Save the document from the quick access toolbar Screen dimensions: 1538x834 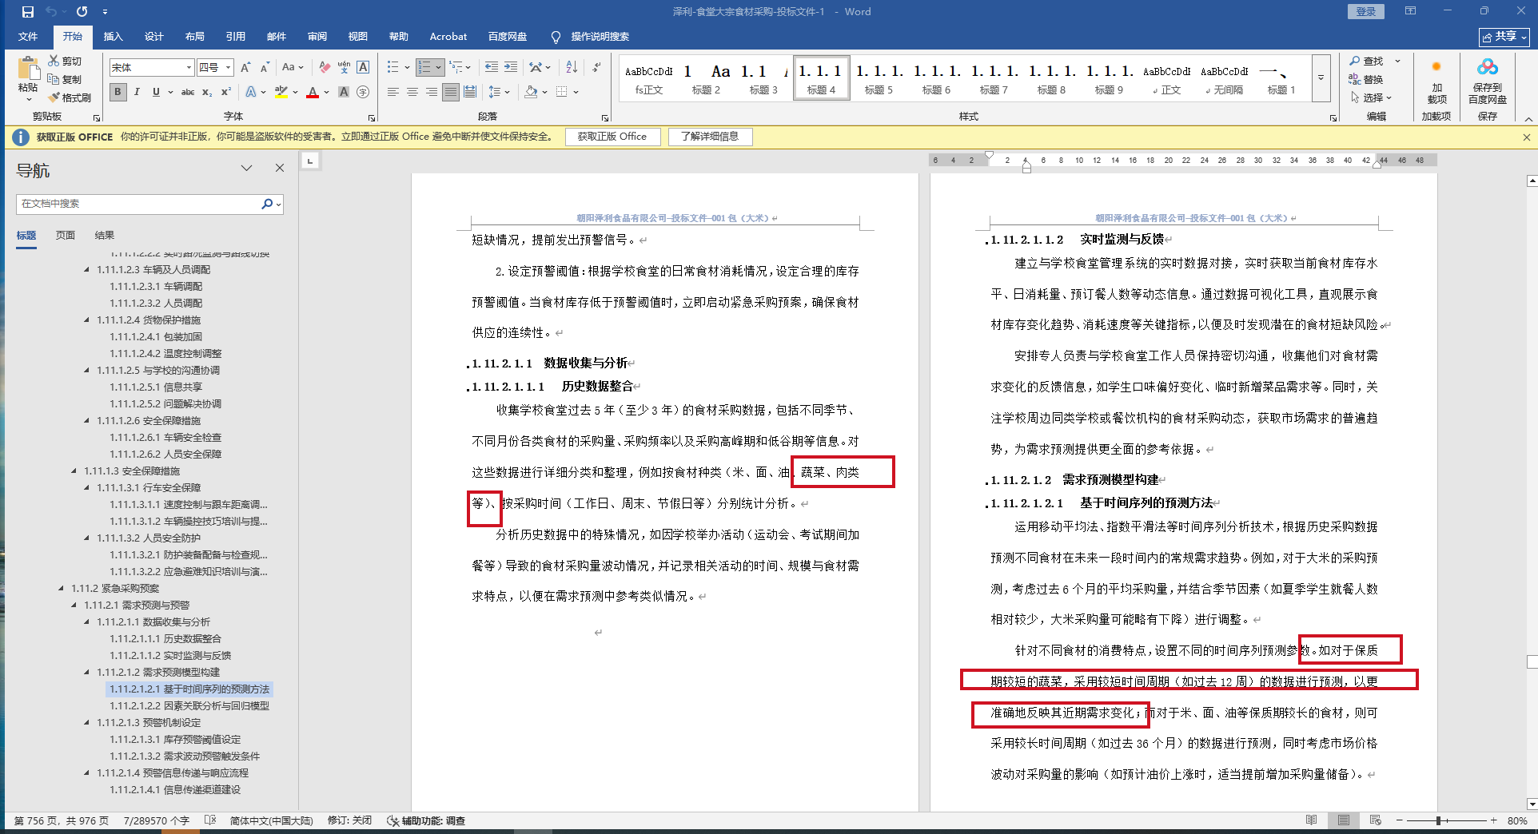coord(28,12)
